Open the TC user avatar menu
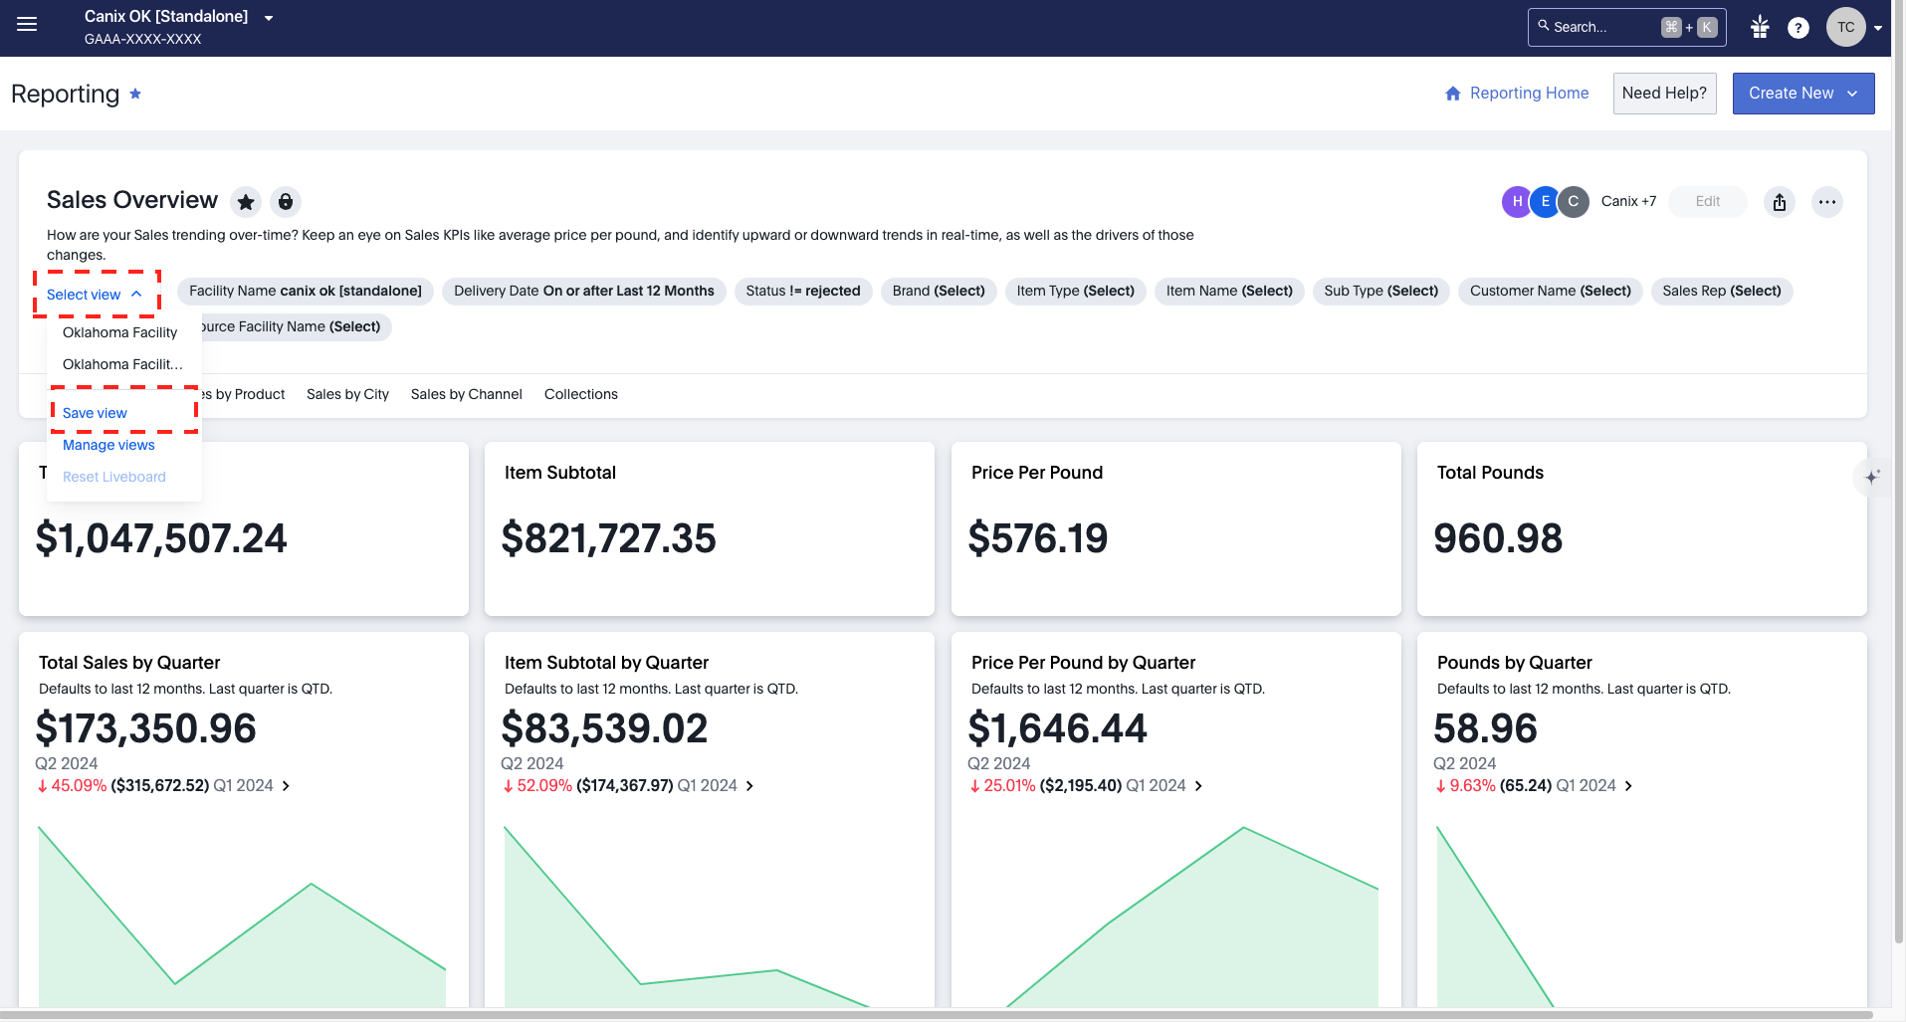Image resolution: width=1906 pixels, height=1022 pixels. 1845,28
